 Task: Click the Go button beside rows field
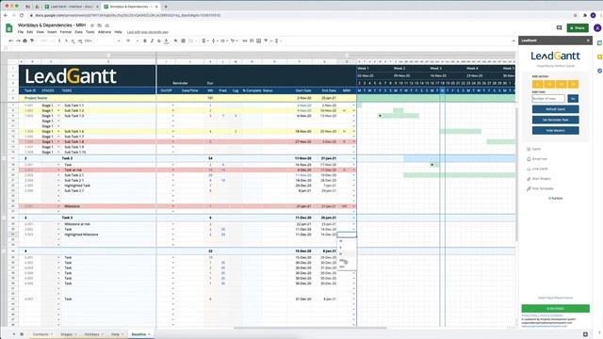point(573,99)
